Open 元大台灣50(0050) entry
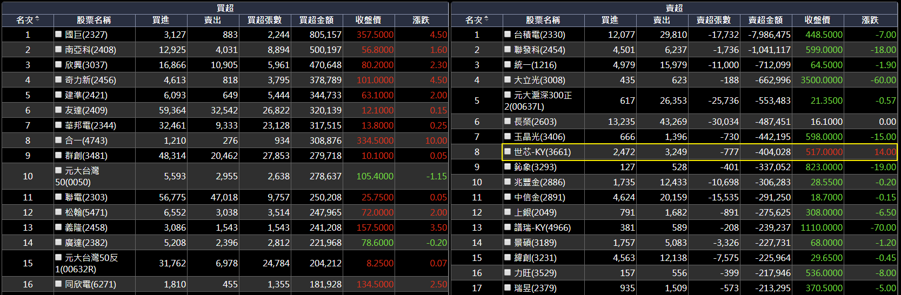This screenshot has height=295, width=901. click(x=77, y=176)
